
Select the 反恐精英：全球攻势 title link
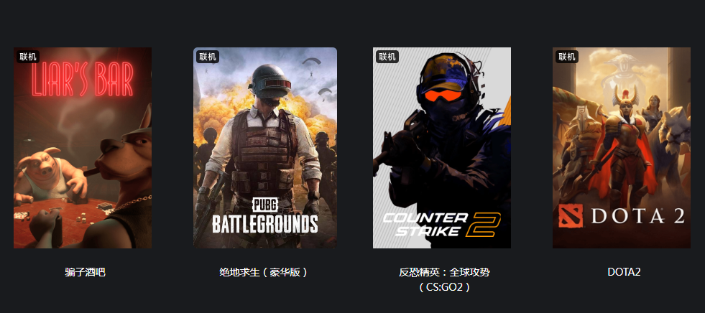coord(444,272)
